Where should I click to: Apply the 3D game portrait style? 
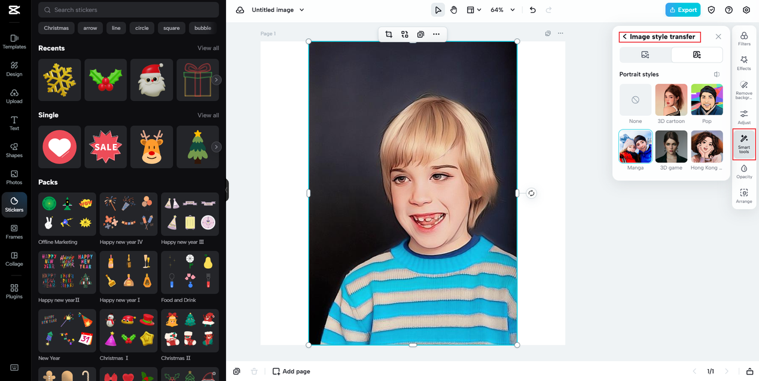tap(671, 146)
